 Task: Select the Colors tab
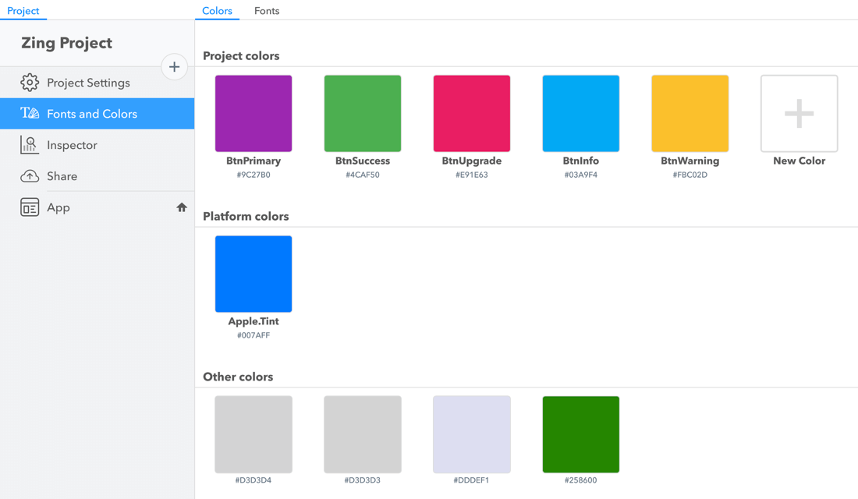click(x=217, y=11)
